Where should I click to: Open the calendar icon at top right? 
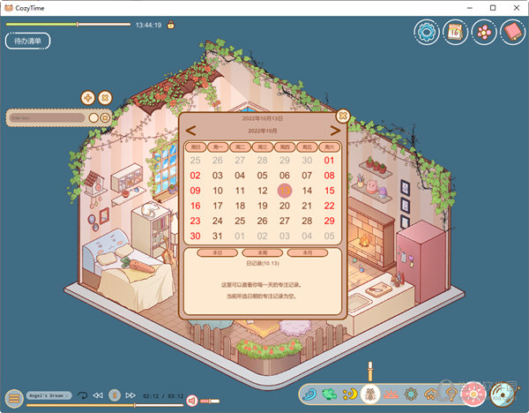click(455, 33)
